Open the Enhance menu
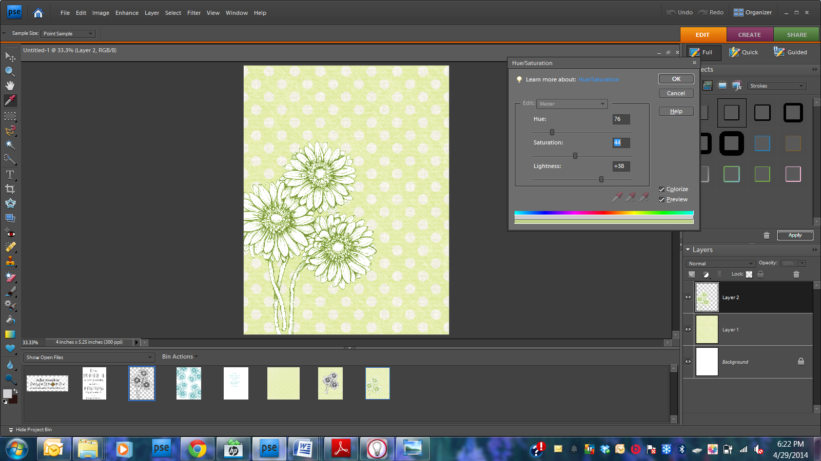The image size is (821, 461). (x=127, y=13)
